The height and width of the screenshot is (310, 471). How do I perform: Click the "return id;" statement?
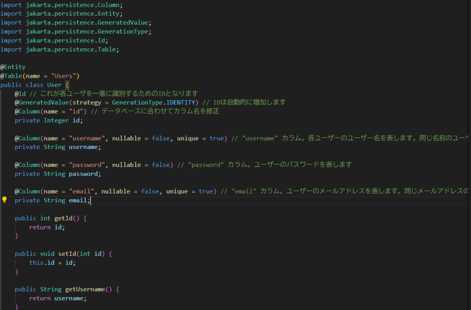47,227
